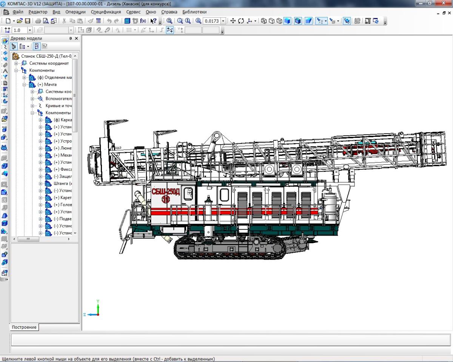Open the f(x) variables panel
Image resolution: width=453 pixels, height=362 pixels.
pos(143,21)
